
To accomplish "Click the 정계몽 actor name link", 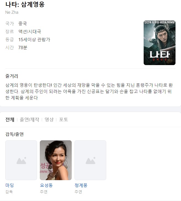I will (x=81, y=185).
